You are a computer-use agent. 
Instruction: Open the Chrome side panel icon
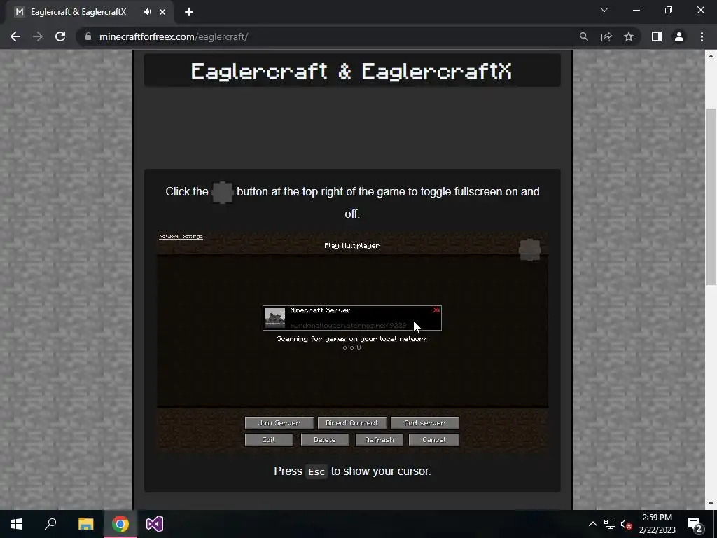coord(657,36)
